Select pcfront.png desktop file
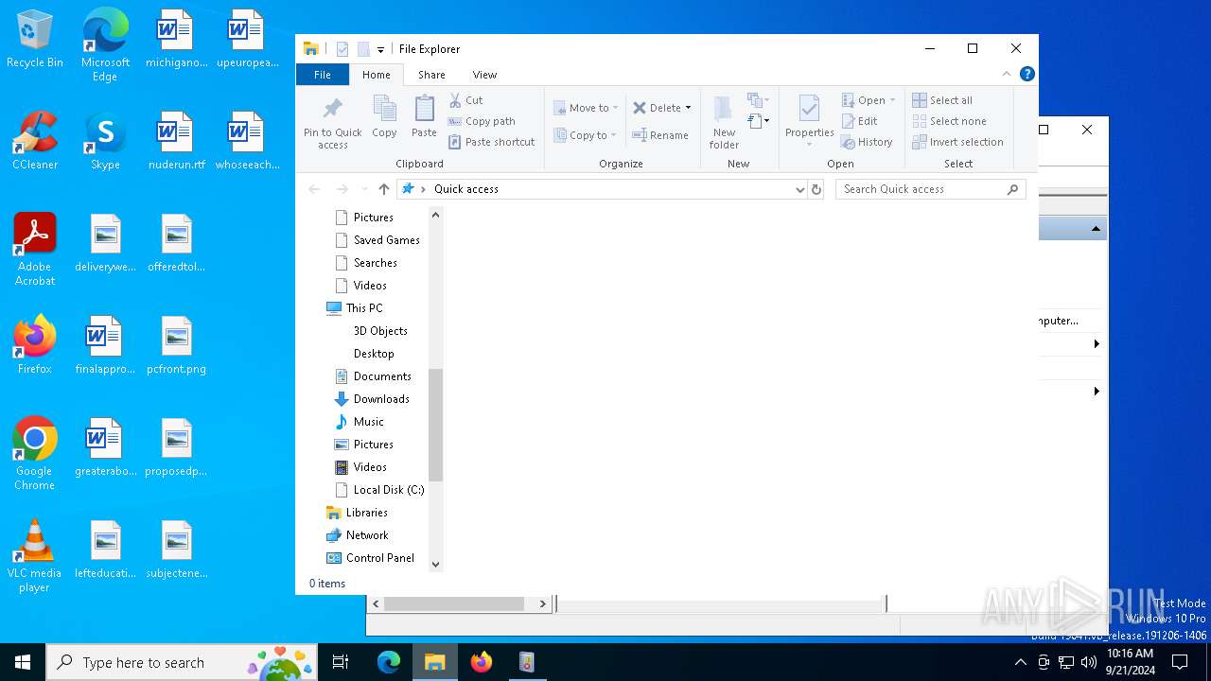The height and width of the screenshot is (681, 1211). pyautogui.click(x=176, y=346)
